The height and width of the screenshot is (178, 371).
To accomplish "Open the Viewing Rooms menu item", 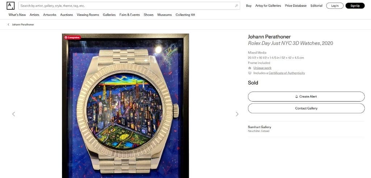I will [x=88, y=15].
